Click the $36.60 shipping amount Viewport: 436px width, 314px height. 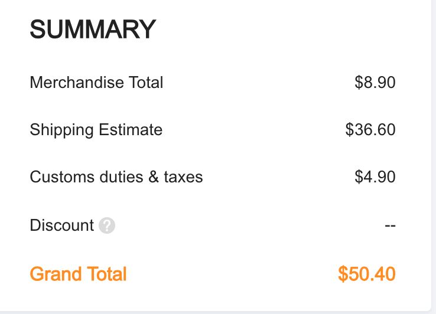[370, 130]
